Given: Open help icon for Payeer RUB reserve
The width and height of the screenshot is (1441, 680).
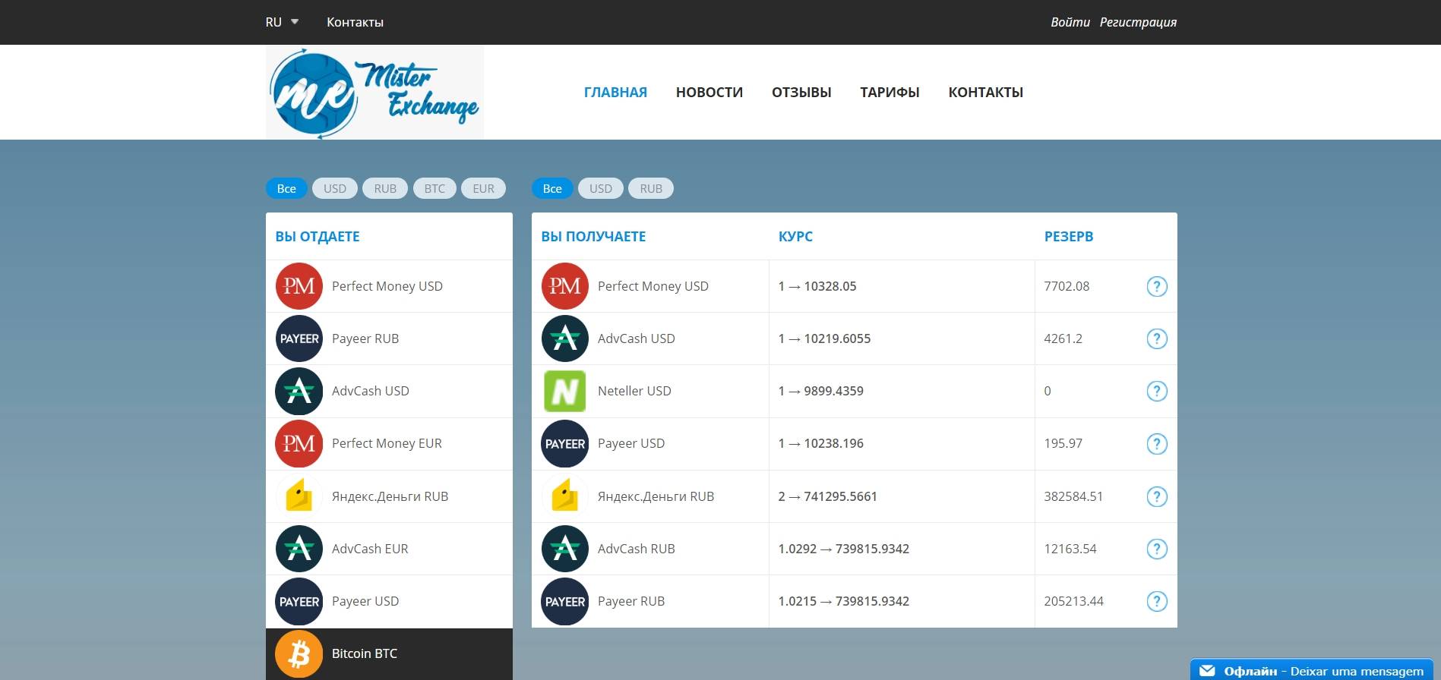Looking at the screenshot, I should pyautogui.click(x=1156, y=601).
